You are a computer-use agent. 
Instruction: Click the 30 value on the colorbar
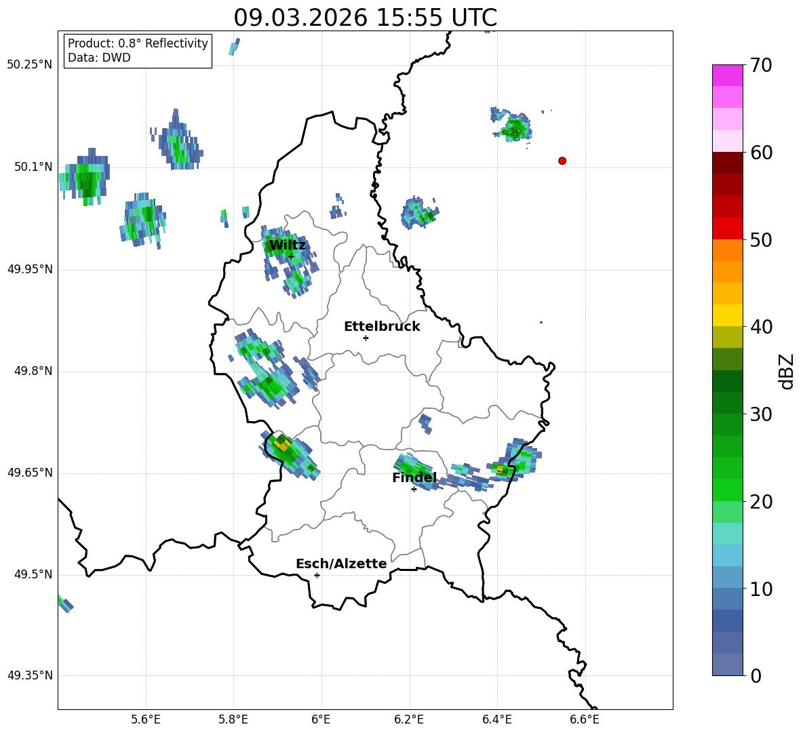point(760,414)
